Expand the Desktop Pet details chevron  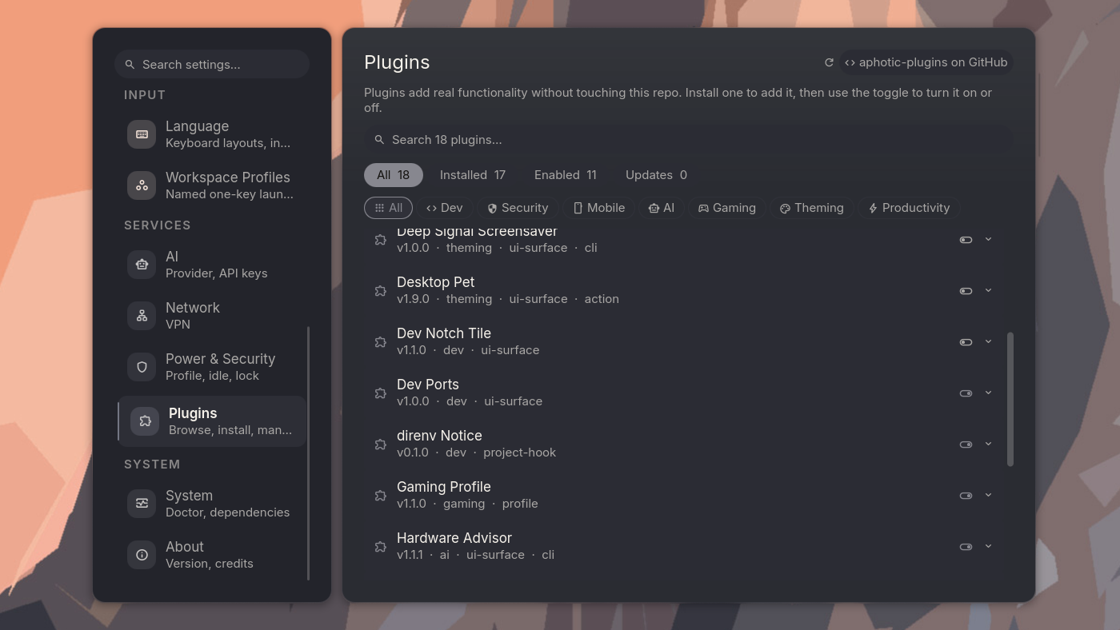(x=988, y=290)
